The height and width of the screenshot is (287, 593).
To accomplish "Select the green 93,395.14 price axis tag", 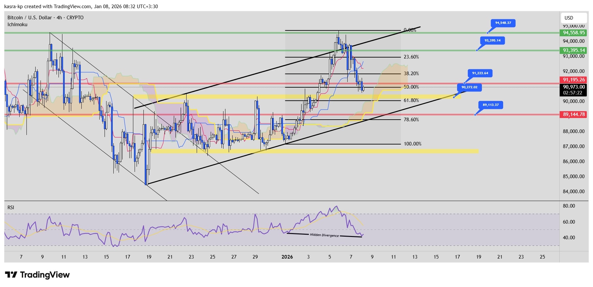I will (573, 50).
